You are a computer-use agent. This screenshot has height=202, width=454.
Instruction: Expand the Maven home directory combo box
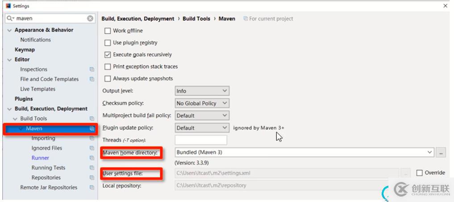[x=430, y=153]
